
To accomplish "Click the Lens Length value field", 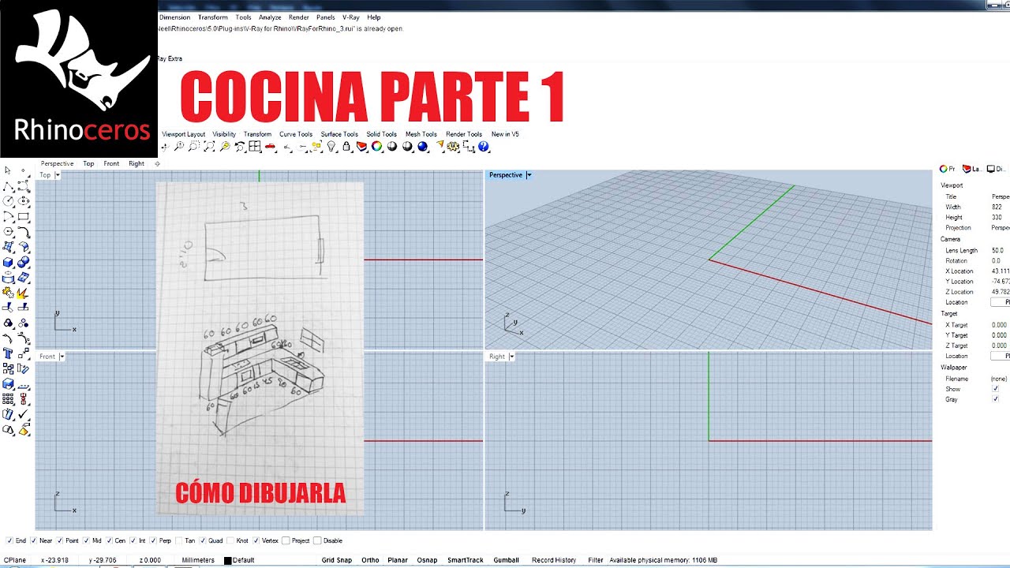I will pos(999,250).
